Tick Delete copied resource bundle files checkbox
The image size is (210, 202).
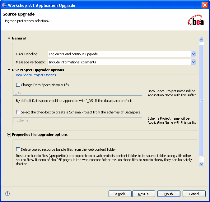18,149
